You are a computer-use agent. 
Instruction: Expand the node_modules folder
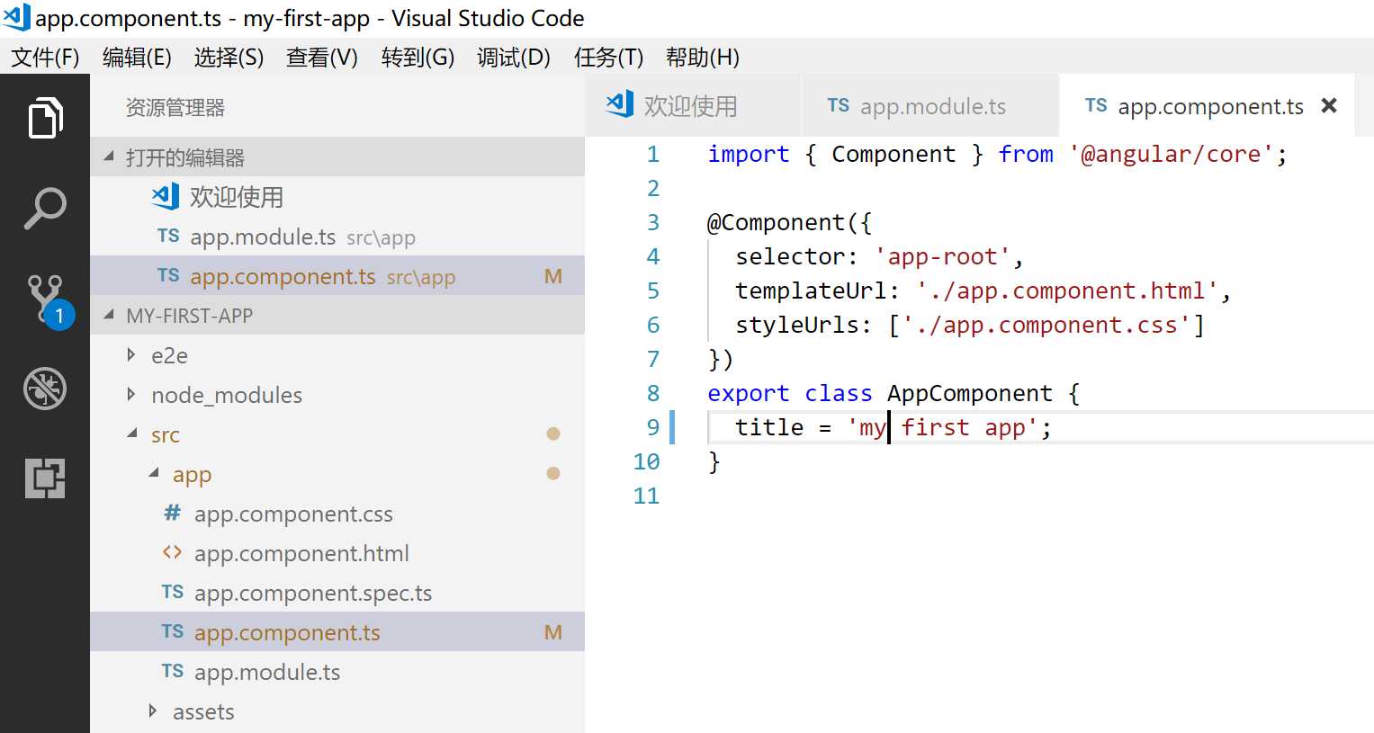pos(131,394)
